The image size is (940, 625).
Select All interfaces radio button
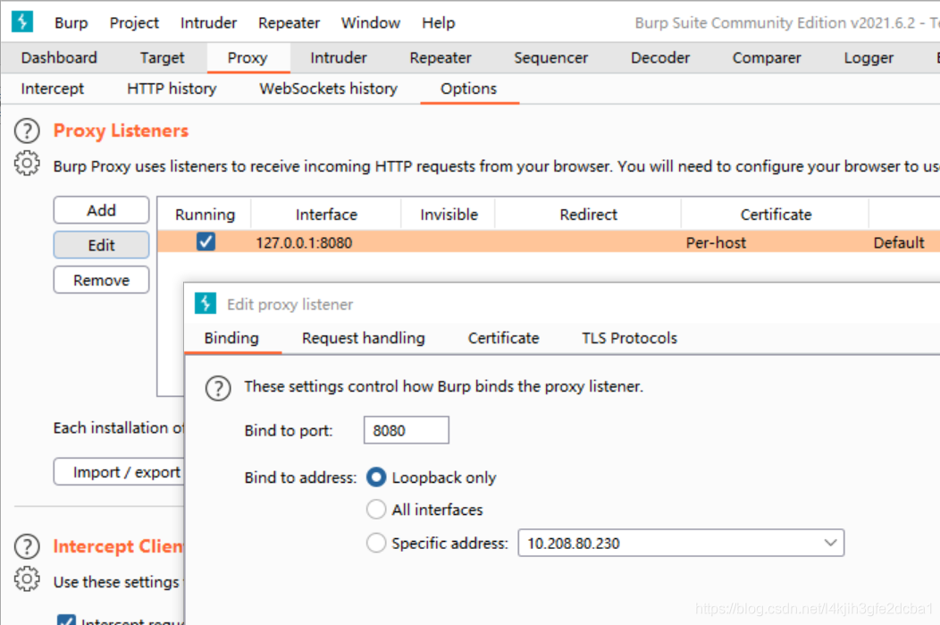[x=376, y=510]
